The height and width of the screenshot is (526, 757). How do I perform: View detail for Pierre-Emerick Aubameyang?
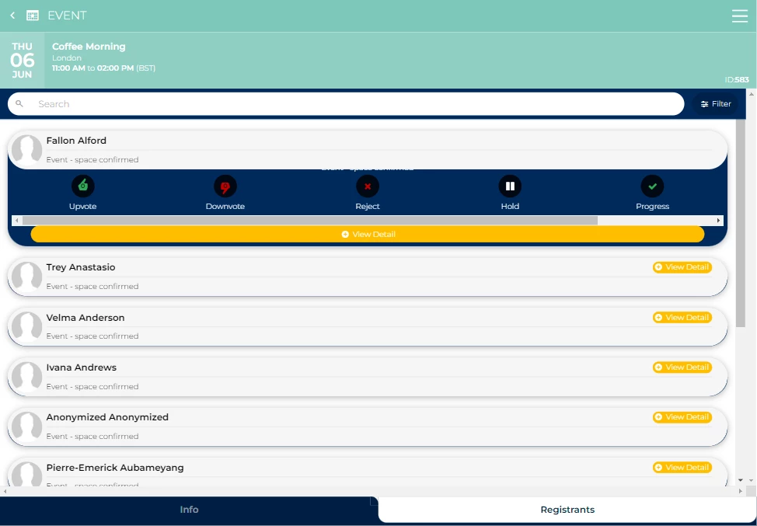coord(682,467)
